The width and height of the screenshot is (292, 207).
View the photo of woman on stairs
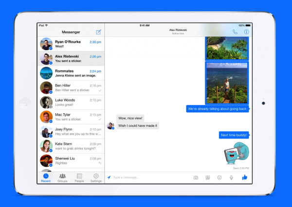[227, 83]
